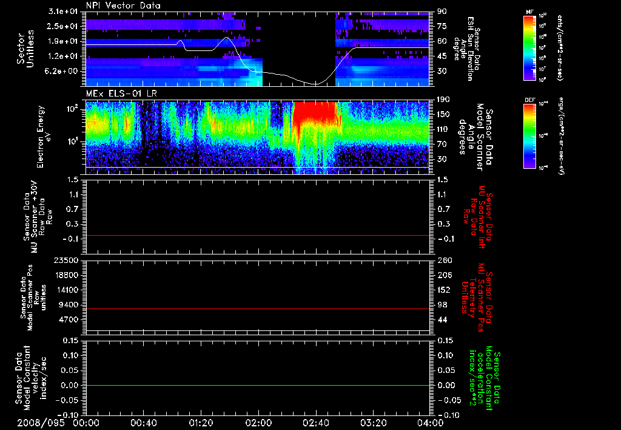The height and width of the screenshot is (430, 621).
Task: Click the DEF scale units label
Action: pyautogui.click(x=561, y=136)
